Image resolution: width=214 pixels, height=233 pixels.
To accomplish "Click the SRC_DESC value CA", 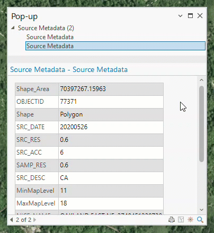I will (64, 178).
